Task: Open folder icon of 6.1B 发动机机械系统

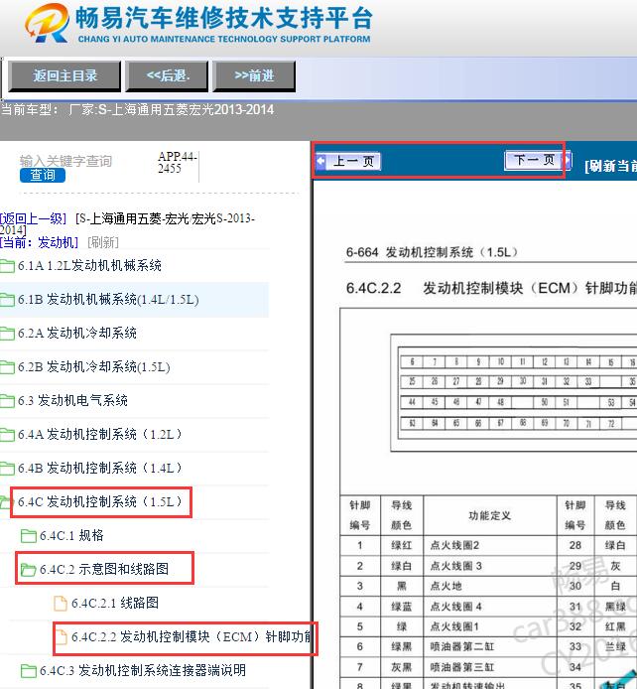Action: tap(8, 300)
